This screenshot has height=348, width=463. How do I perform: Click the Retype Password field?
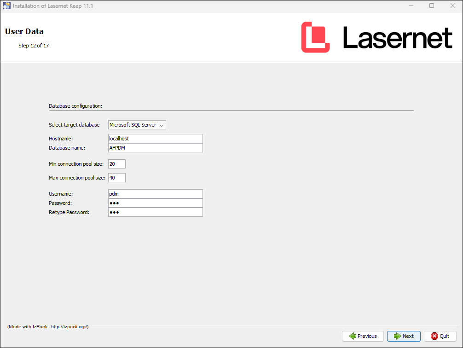pyautogui.click(x=155, y=212)
